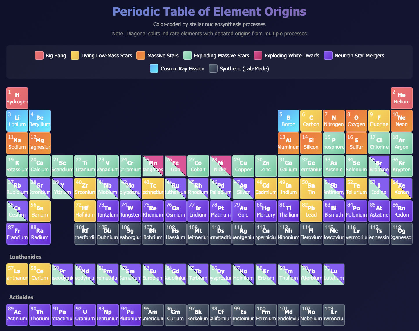Click the Argon element tile
Image resolution: width=419 pixels, height=331 pixels.
402,143
